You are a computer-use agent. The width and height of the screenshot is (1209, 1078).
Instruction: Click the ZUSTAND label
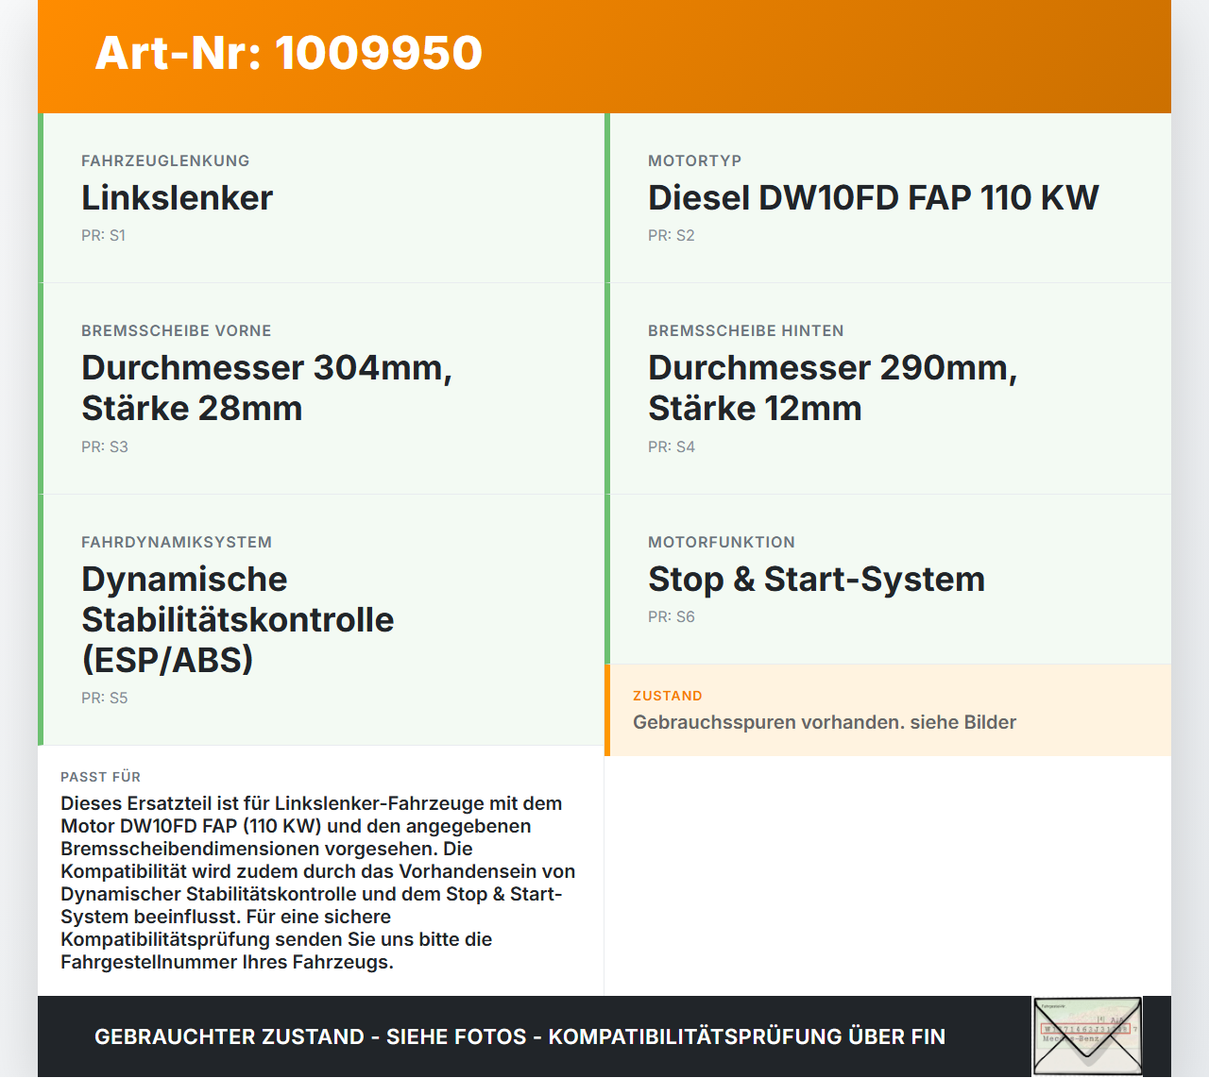click(668, 696)
